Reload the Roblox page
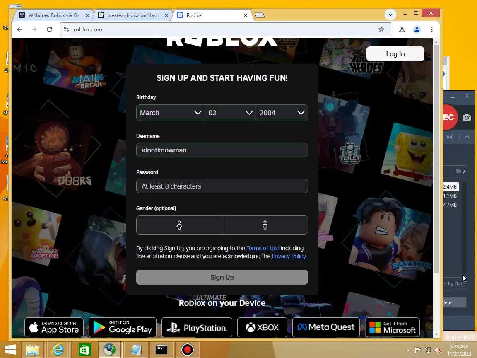This screenshot has width=477, height=358. pos(49,29)
